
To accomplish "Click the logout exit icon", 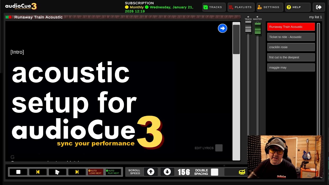I will click(319, 7).
